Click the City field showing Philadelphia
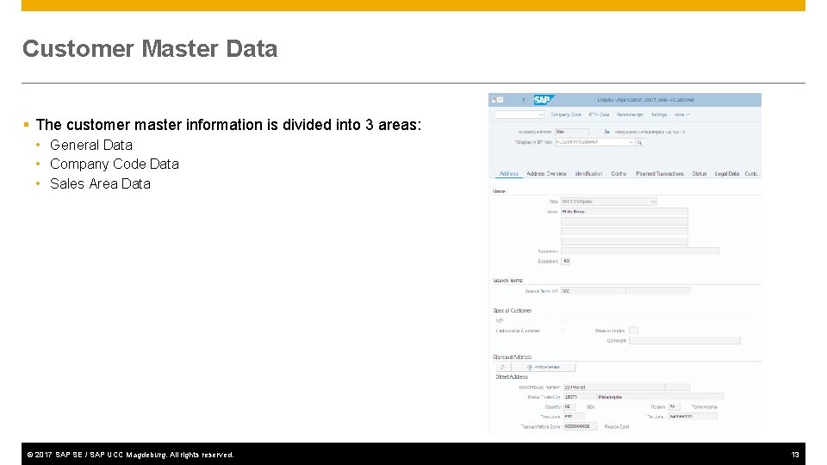Screen dimensions: 827x465 coord(660,397)
